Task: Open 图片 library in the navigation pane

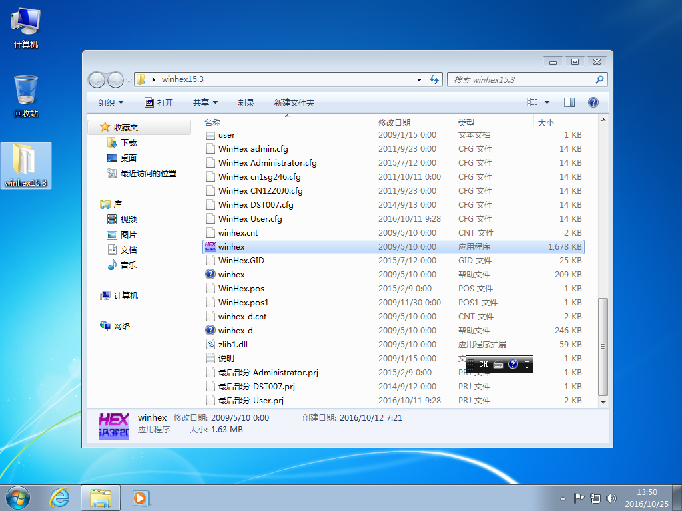Action: [x=129, y=235]
